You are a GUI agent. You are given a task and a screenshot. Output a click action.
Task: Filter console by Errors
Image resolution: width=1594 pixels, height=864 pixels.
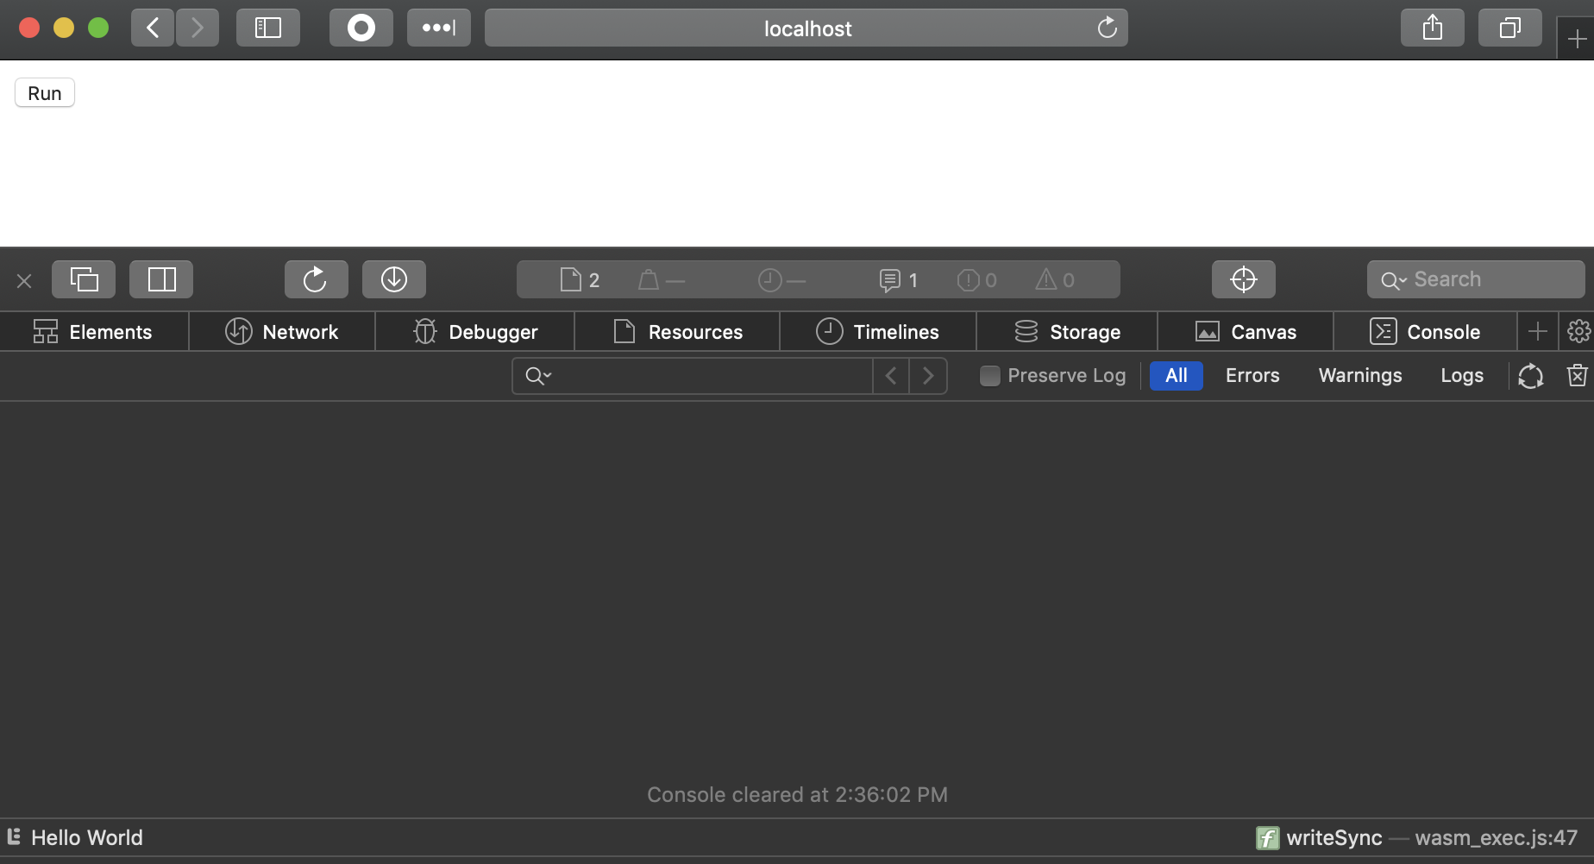[x=1252, y=376]
